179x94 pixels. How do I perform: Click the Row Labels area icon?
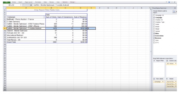(154, 79)
